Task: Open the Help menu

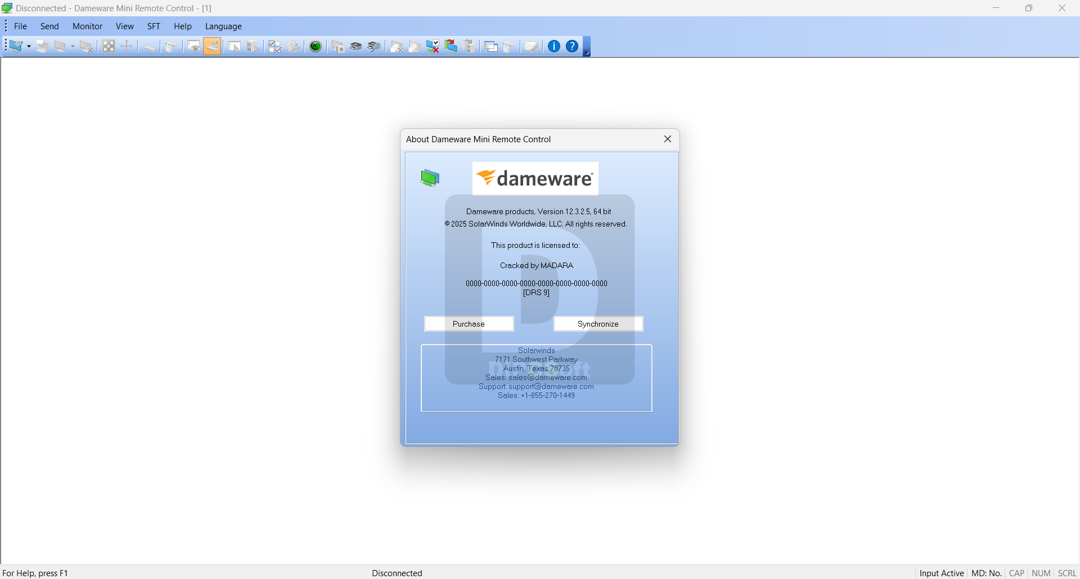Action: 183,26
